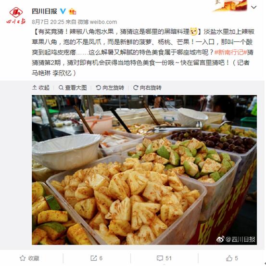Open the 8月7日 20:25 timestamp link

pos(48,22)
